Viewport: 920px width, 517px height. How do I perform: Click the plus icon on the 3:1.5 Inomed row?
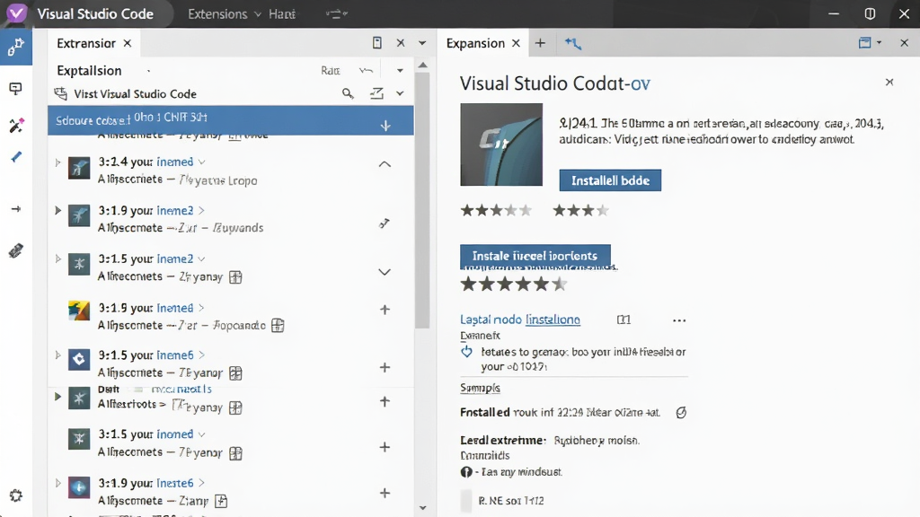pos(385,447)
